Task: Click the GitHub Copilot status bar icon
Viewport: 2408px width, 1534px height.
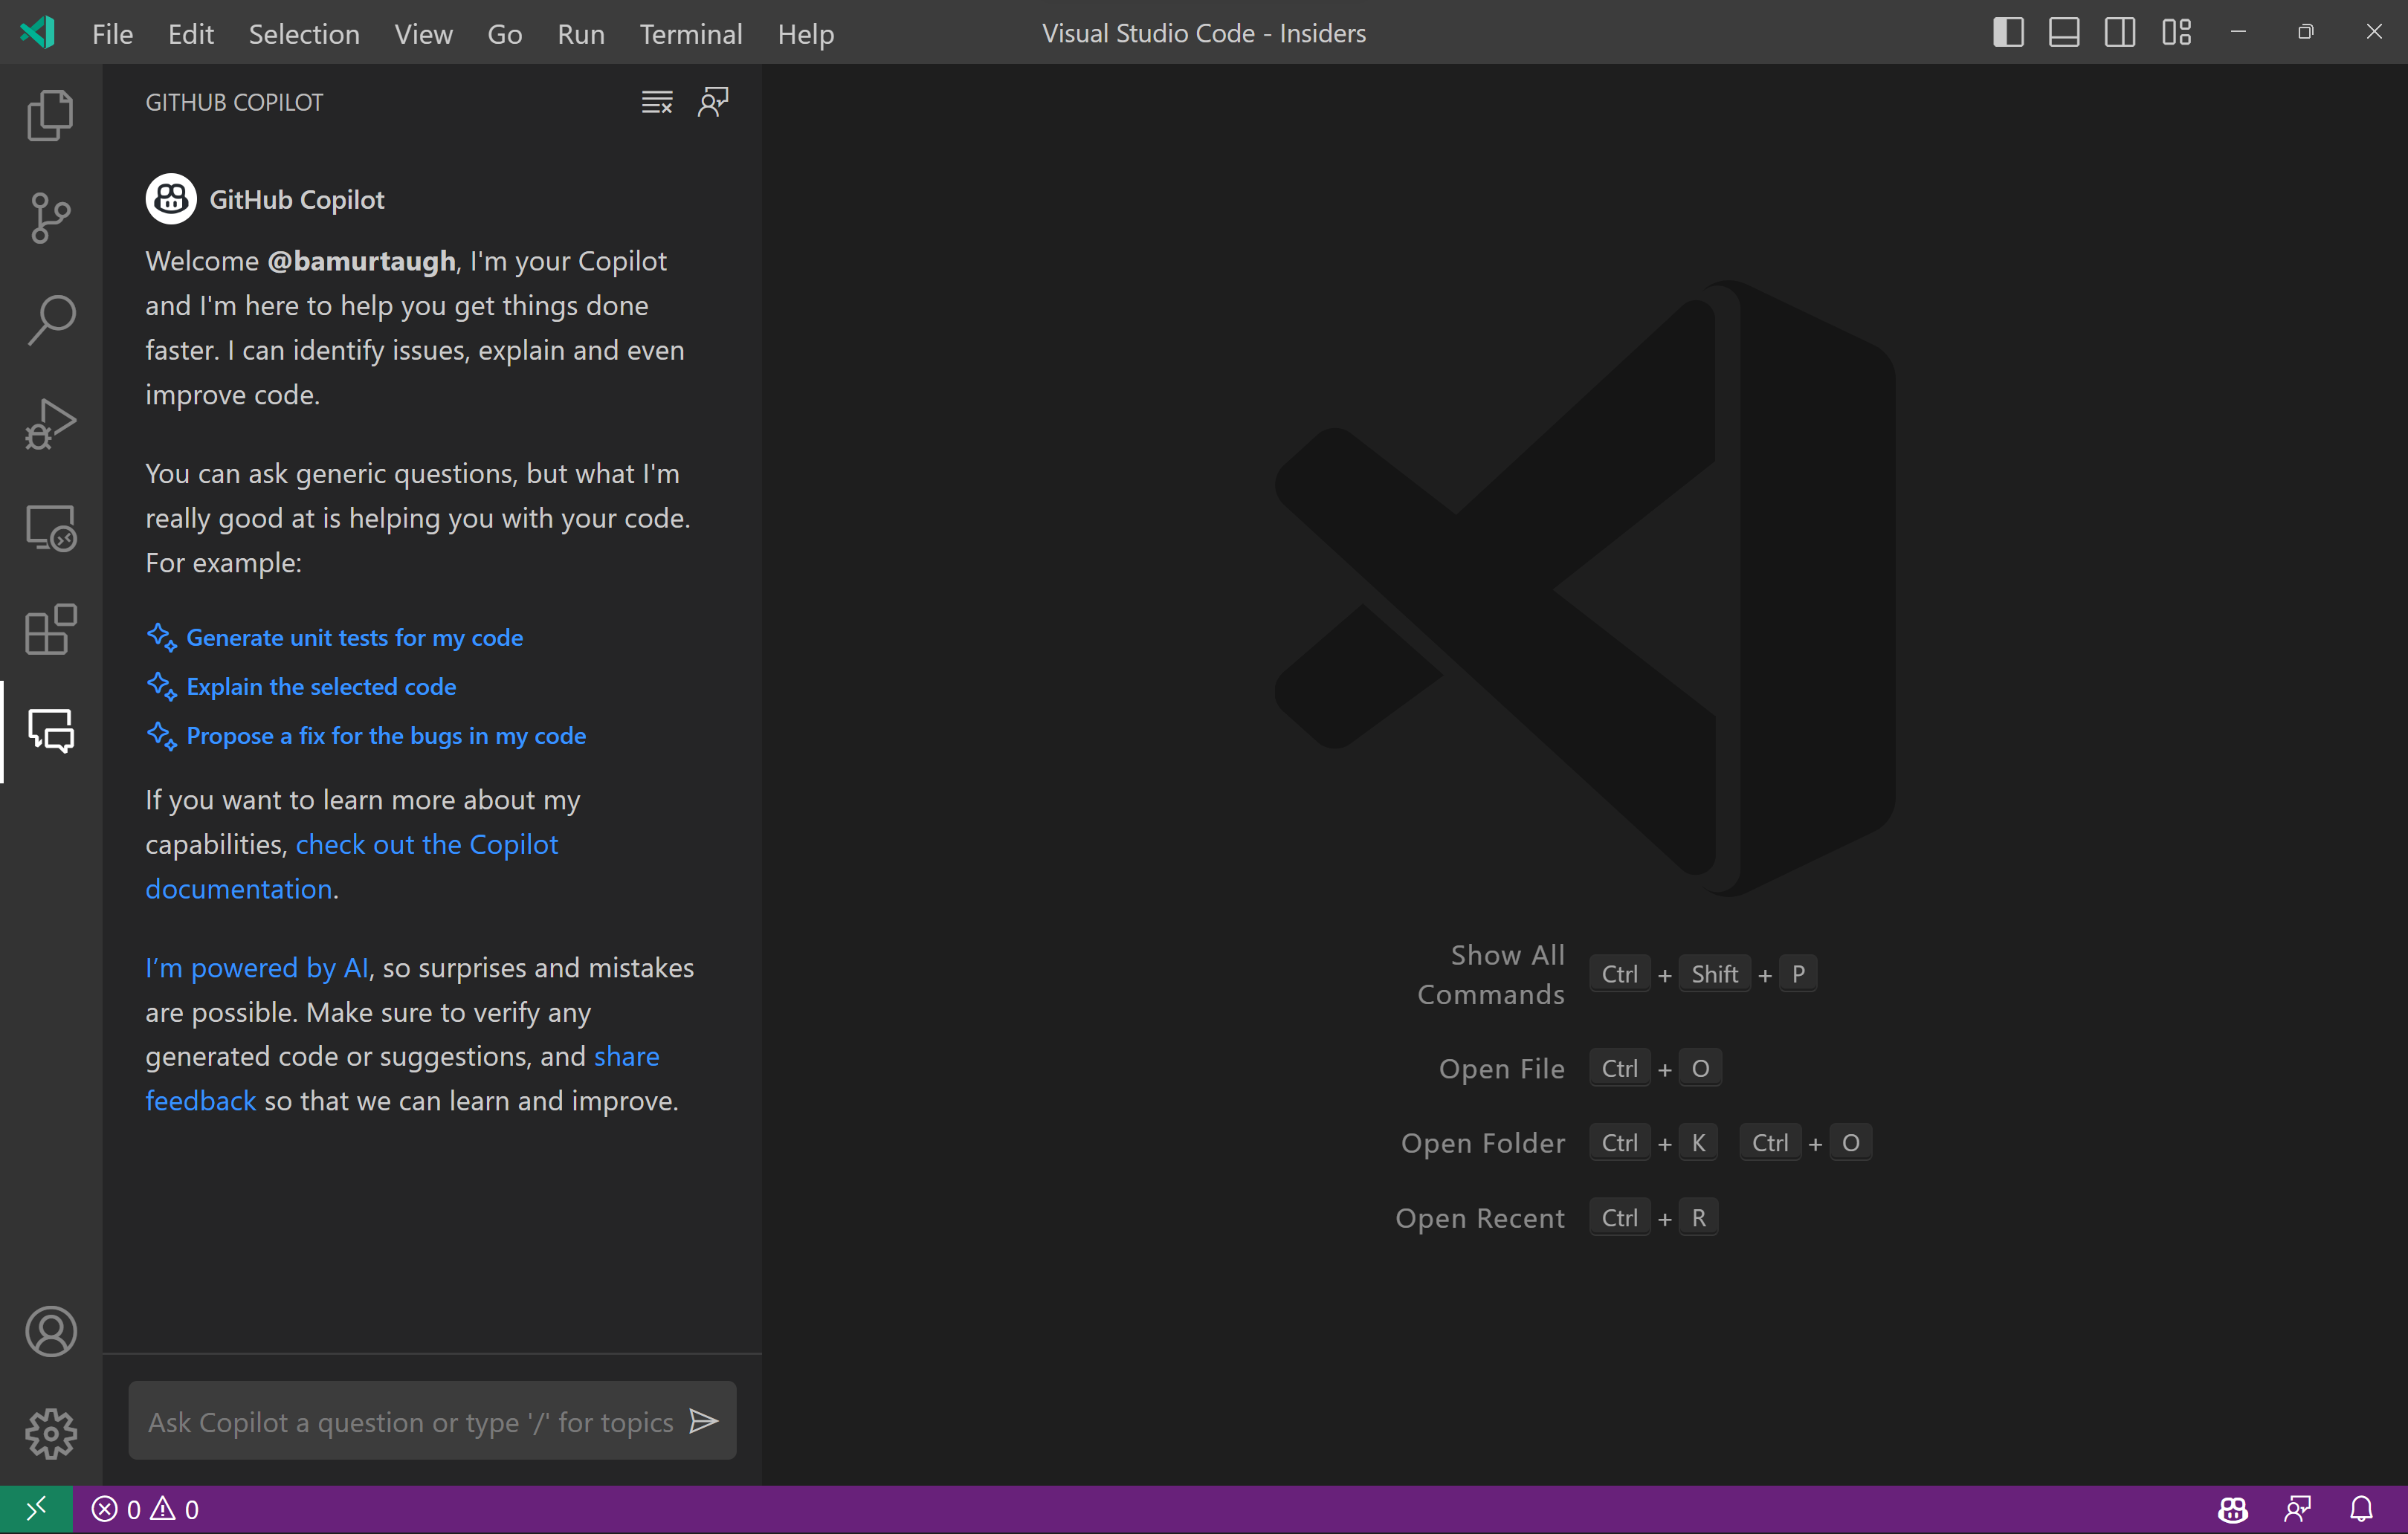Action: (x=2233, y=1508)
